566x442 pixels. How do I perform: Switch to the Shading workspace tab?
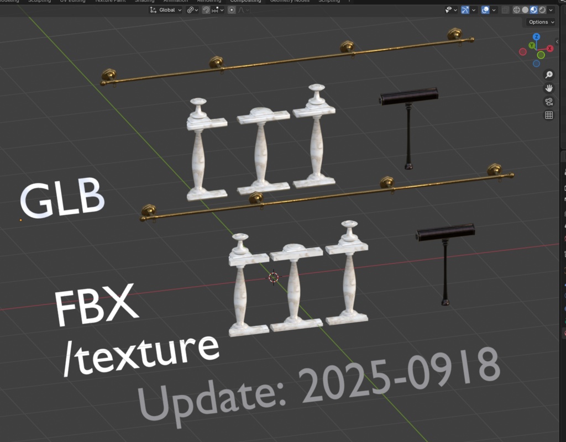pos(144,1)
